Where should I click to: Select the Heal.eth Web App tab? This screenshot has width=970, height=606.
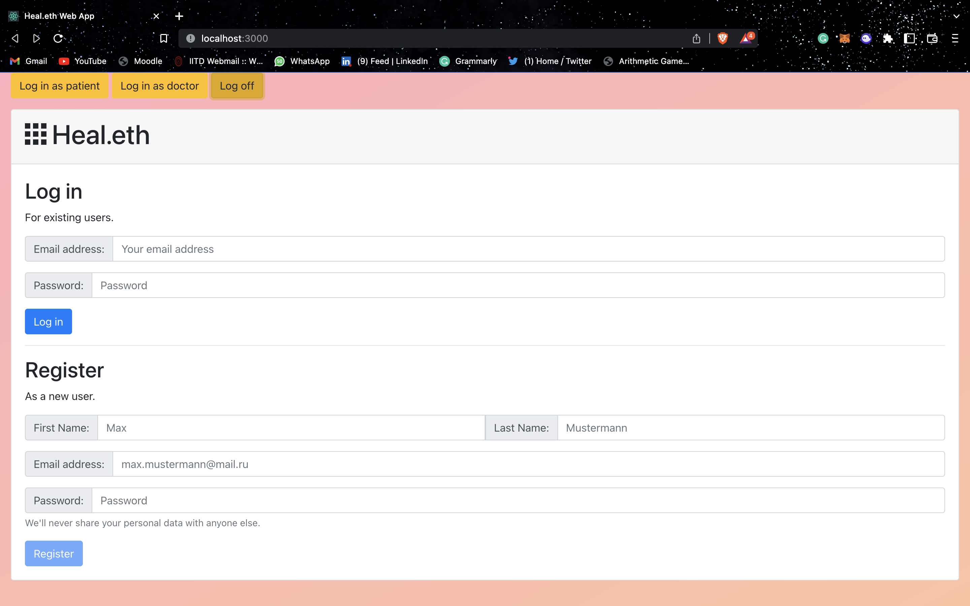pos(84,16)
